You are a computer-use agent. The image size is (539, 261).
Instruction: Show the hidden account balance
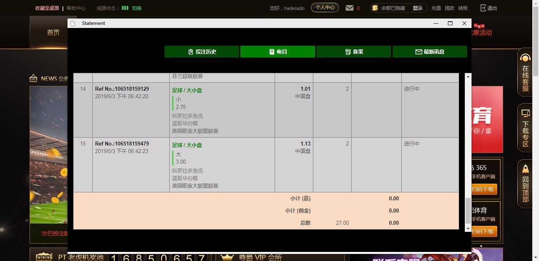pos(417,8)
